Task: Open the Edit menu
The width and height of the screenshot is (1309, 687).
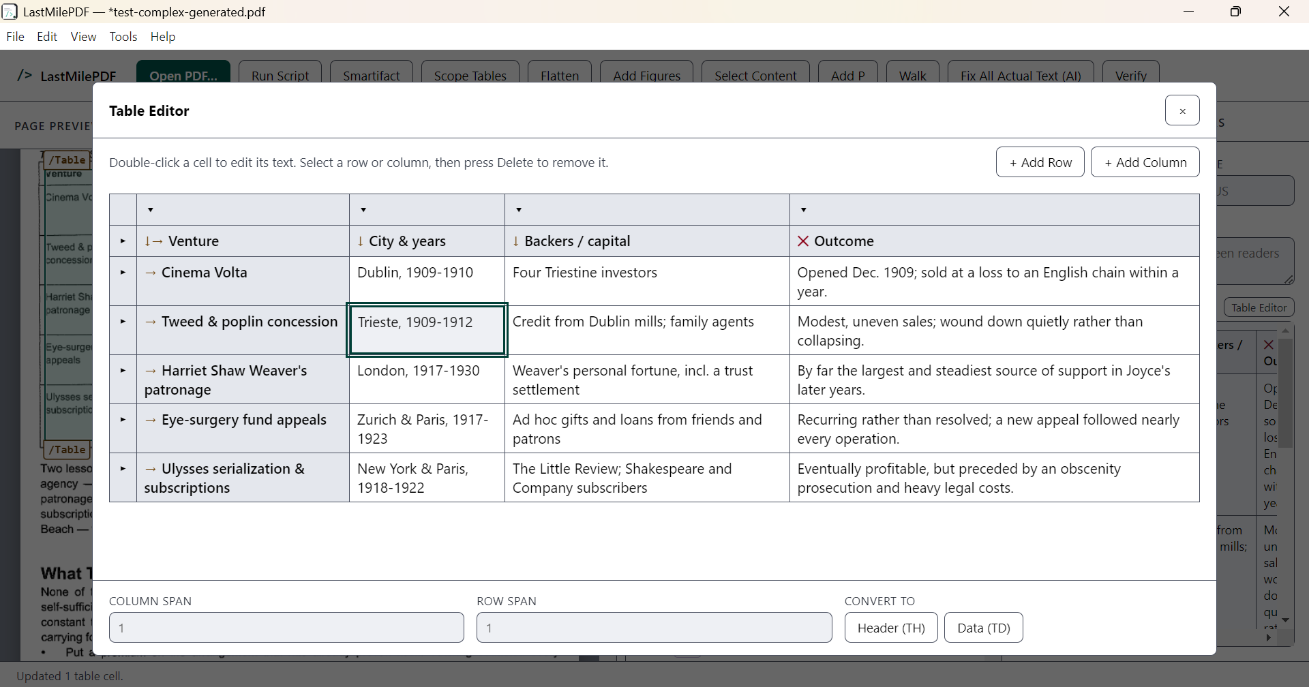Action: (x=47, y=37)
